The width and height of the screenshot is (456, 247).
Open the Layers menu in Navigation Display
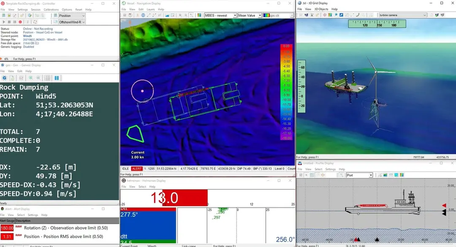pos(151,9)
